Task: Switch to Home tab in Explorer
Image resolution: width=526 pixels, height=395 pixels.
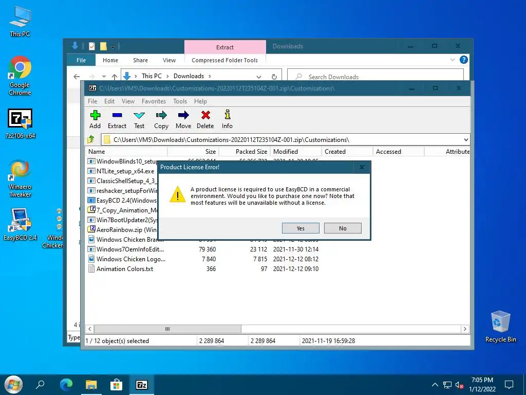Action: point(110,60)
